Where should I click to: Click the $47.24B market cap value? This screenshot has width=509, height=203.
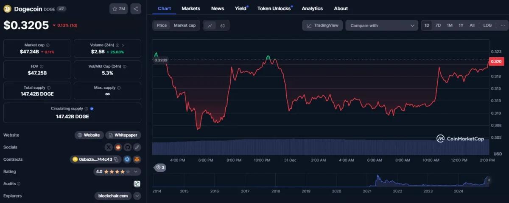tap(29, 52)
